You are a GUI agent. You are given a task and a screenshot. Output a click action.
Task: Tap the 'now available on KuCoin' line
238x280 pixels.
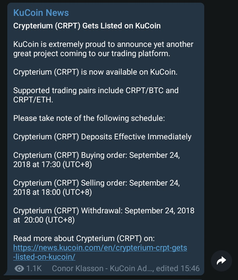(x=95, y=72)
